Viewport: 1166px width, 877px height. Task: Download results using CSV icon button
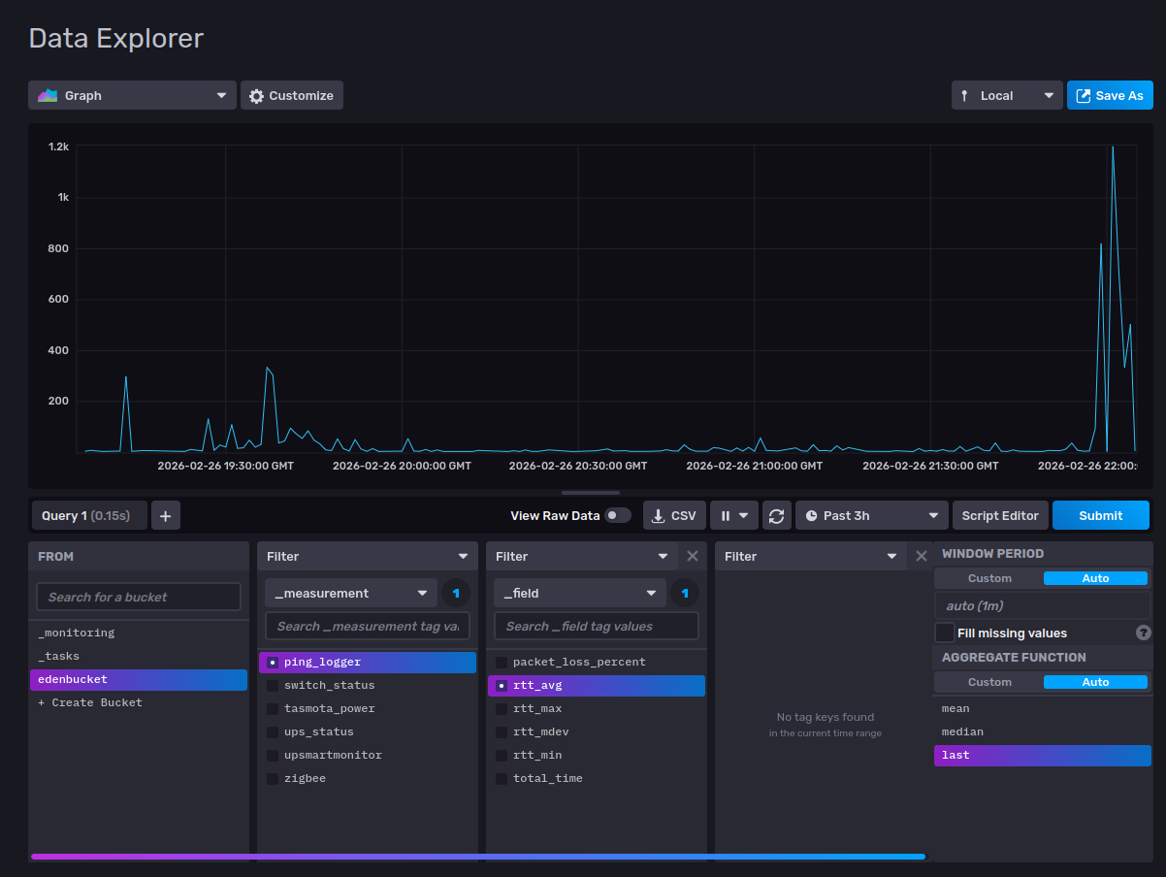(x=674, y=516)
